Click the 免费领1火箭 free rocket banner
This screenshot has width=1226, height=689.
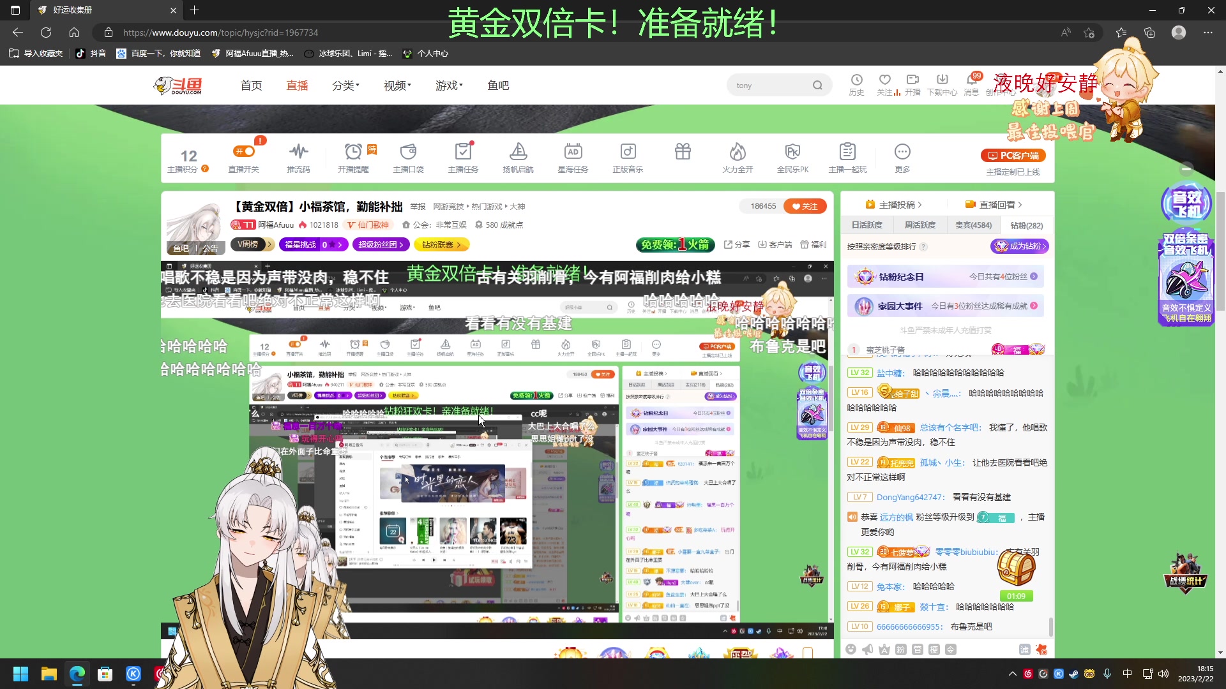[x=675, y=244]
